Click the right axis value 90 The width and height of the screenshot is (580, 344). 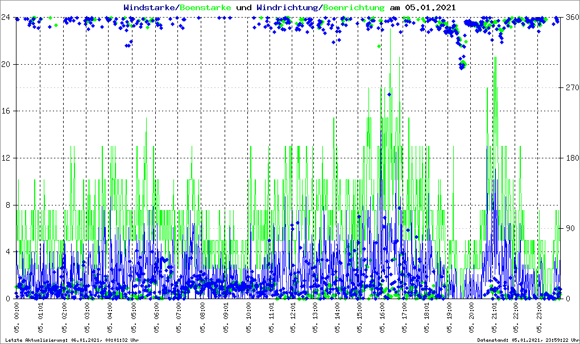pos(570,228)
